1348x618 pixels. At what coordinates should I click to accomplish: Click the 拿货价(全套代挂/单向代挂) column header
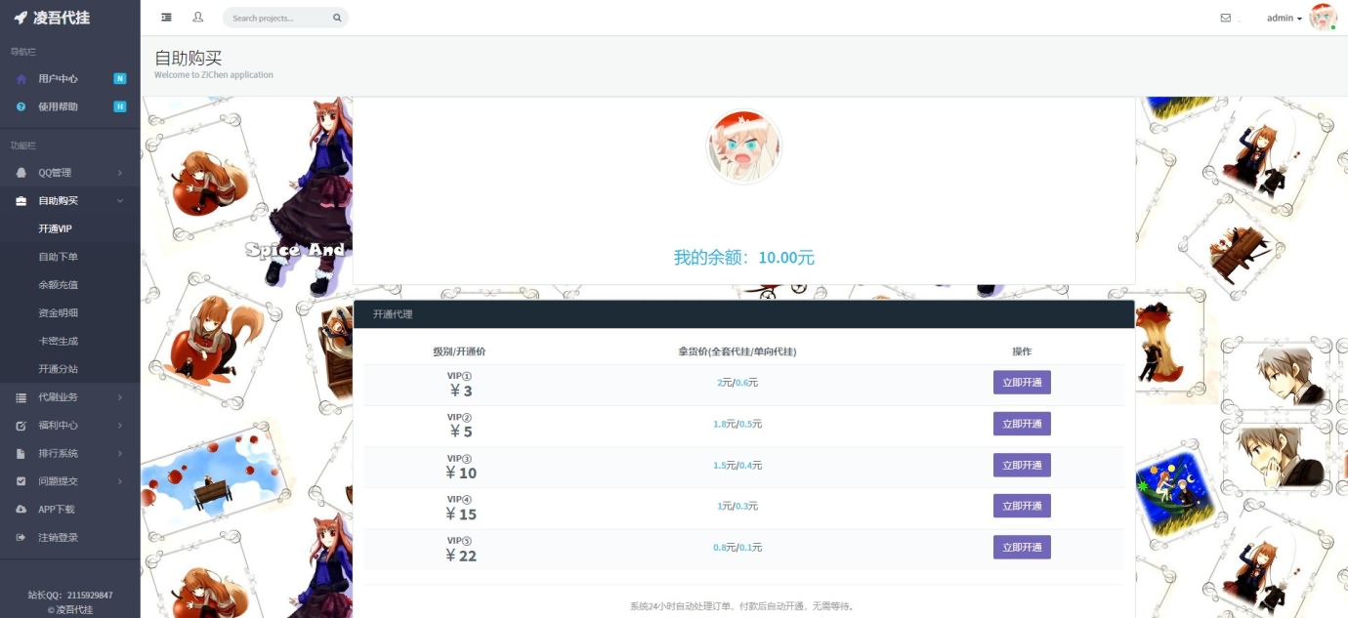[x=737, y=351]
